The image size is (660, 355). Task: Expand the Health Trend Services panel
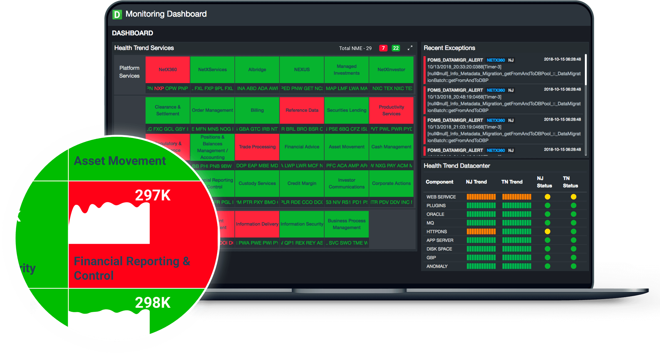pos(410,48)
